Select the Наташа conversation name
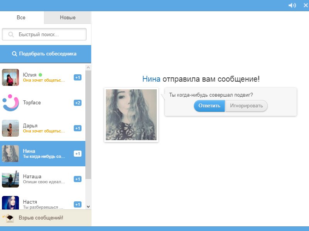This screenshot has width=309, height=231. point(32,176)
